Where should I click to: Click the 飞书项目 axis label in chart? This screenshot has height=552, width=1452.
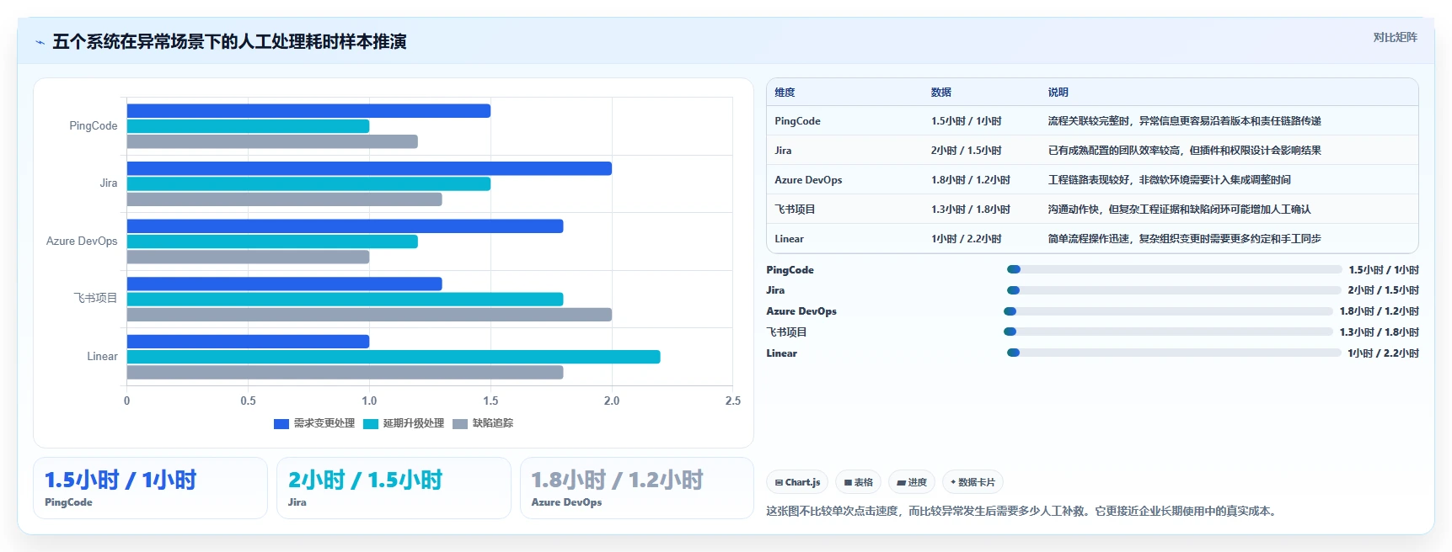click(x=95, y=299)
